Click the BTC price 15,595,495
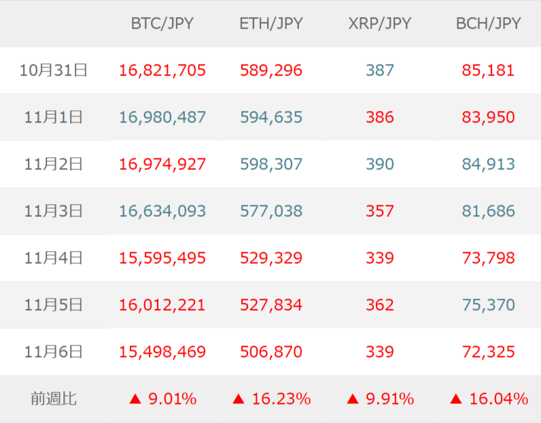 [x=162, y=258]
